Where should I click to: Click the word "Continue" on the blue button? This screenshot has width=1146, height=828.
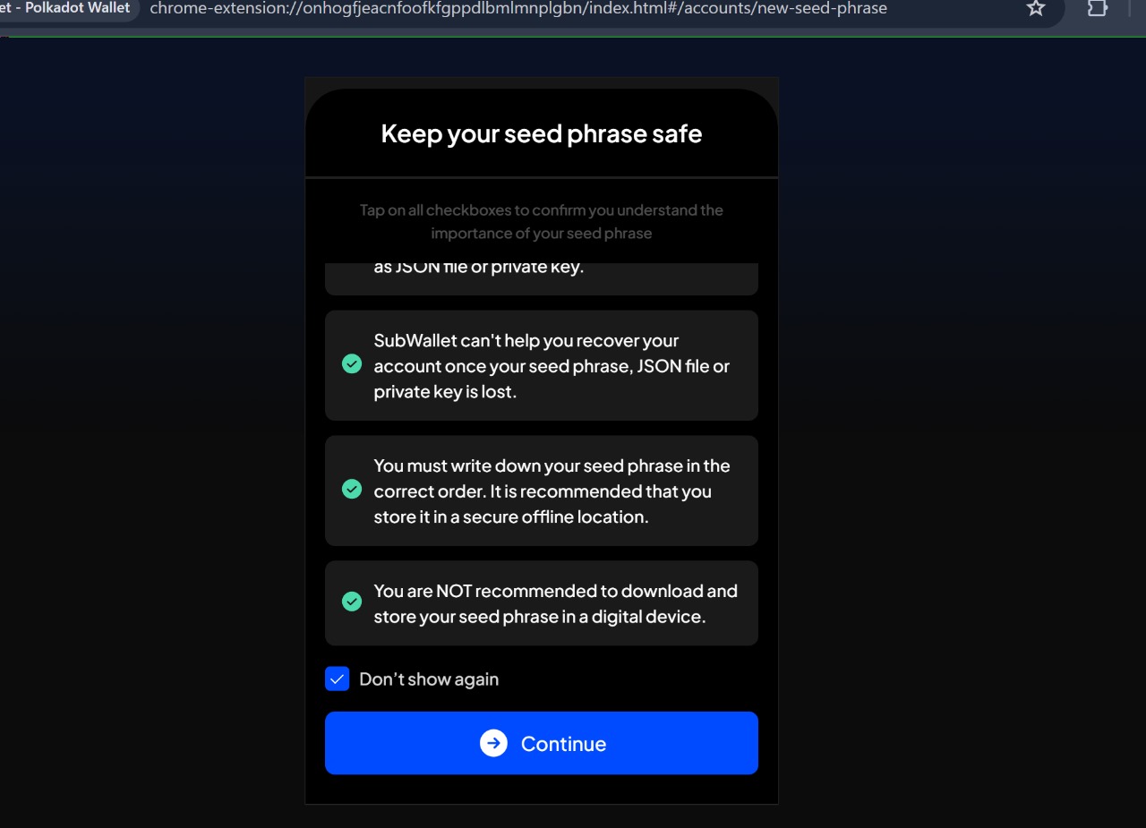click(x=563, y=744)
